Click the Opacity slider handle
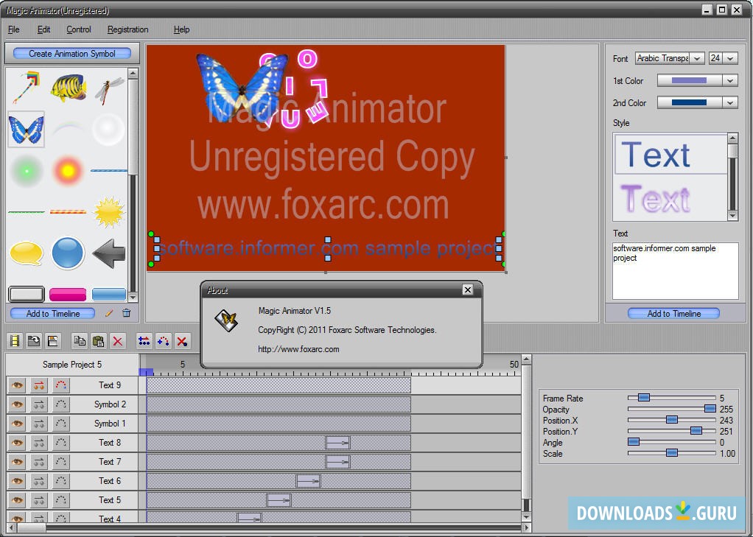This screenshot has width=753, height=537. (710, 409)
